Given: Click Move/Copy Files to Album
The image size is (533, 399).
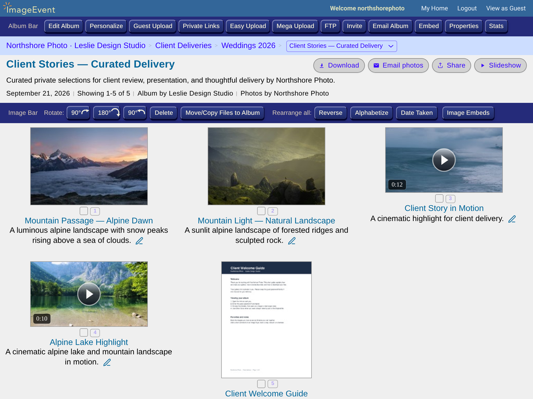Looking at the screenshot, I should click(222, 113).
